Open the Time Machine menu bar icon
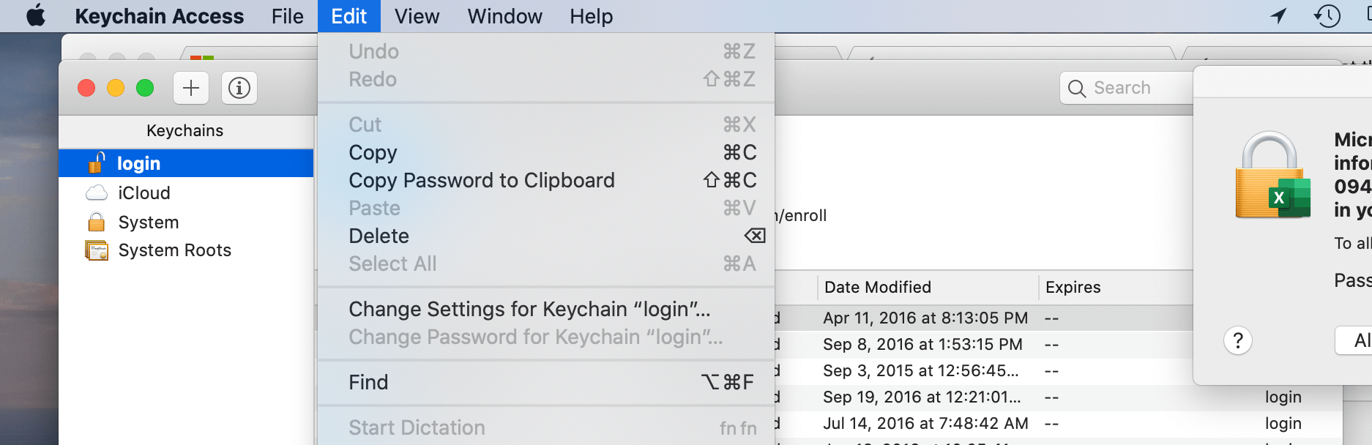 1325,15
